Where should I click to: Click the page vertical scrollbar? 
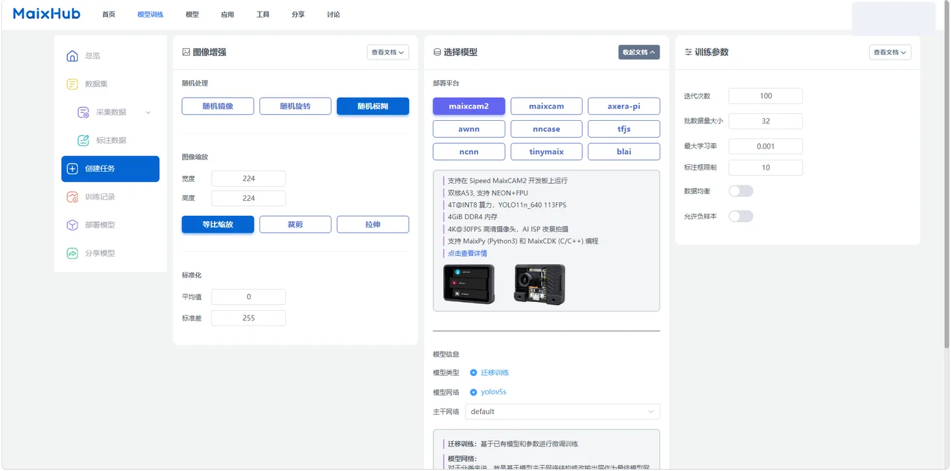click(x=946, y=176)
